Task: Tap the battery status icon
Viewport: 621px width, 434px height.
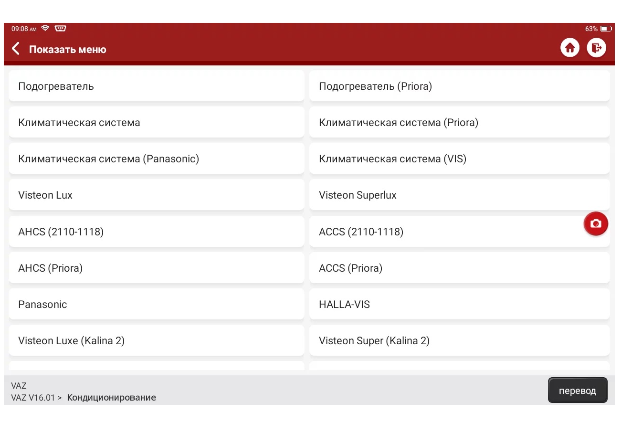Action: tap(606, 29)
